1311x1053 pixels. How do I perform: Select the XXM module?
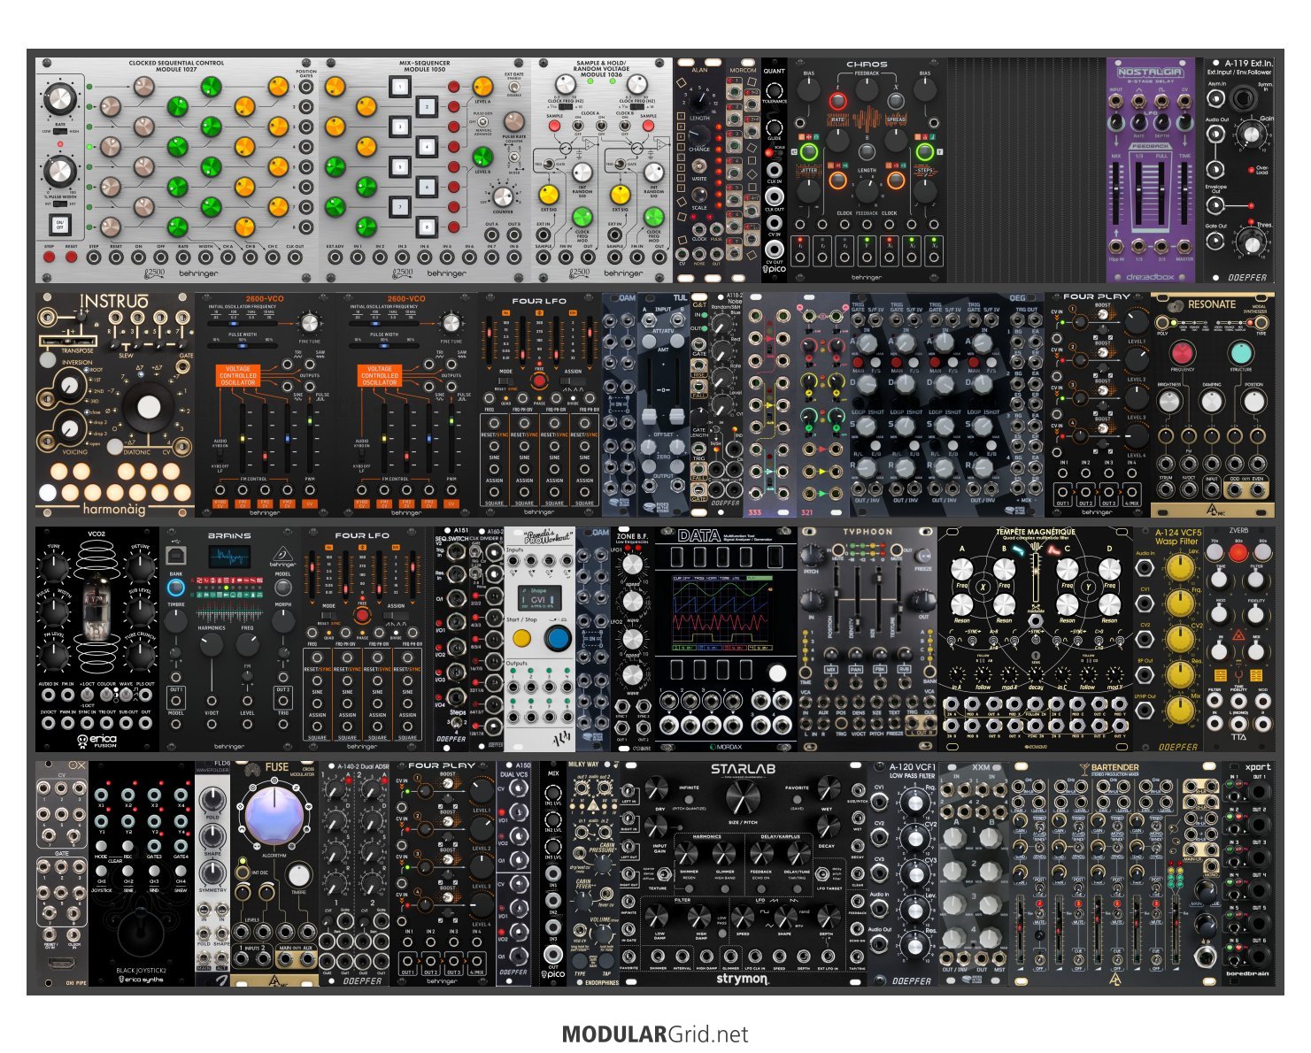(974, 873)
